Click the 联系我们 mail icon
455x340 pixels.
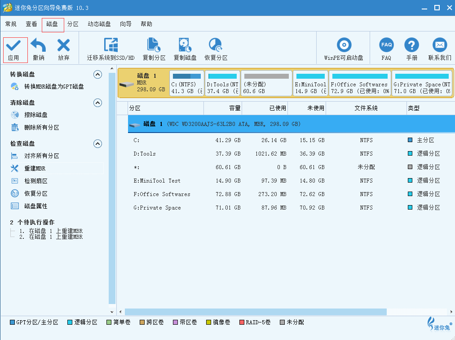(x=440, y=45)
